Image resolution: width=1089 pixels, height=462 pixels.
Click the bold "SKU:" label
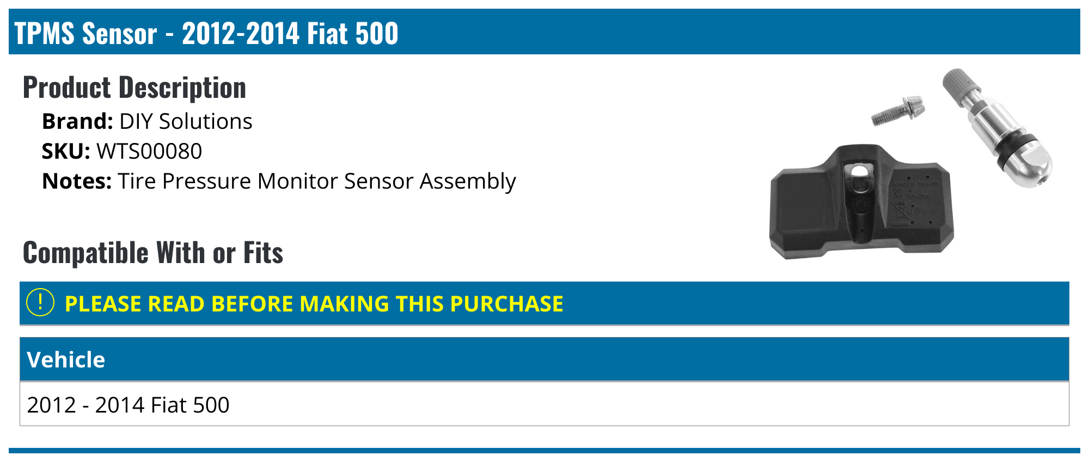pos(66,152)
